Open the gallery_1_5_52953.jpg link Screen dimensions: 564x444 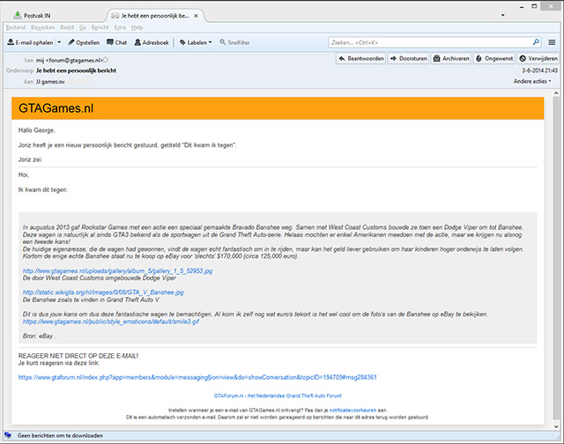pos(117,270)
